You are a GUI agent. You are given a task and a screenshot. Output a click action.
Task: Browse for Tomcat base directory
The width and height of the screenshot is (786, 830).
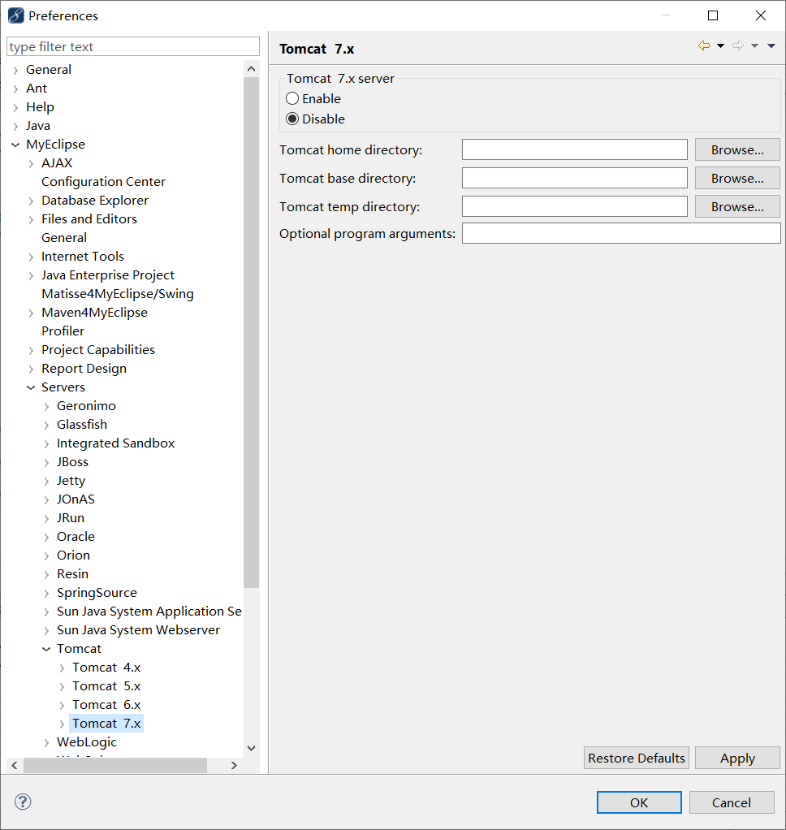[x=737, y=179]
